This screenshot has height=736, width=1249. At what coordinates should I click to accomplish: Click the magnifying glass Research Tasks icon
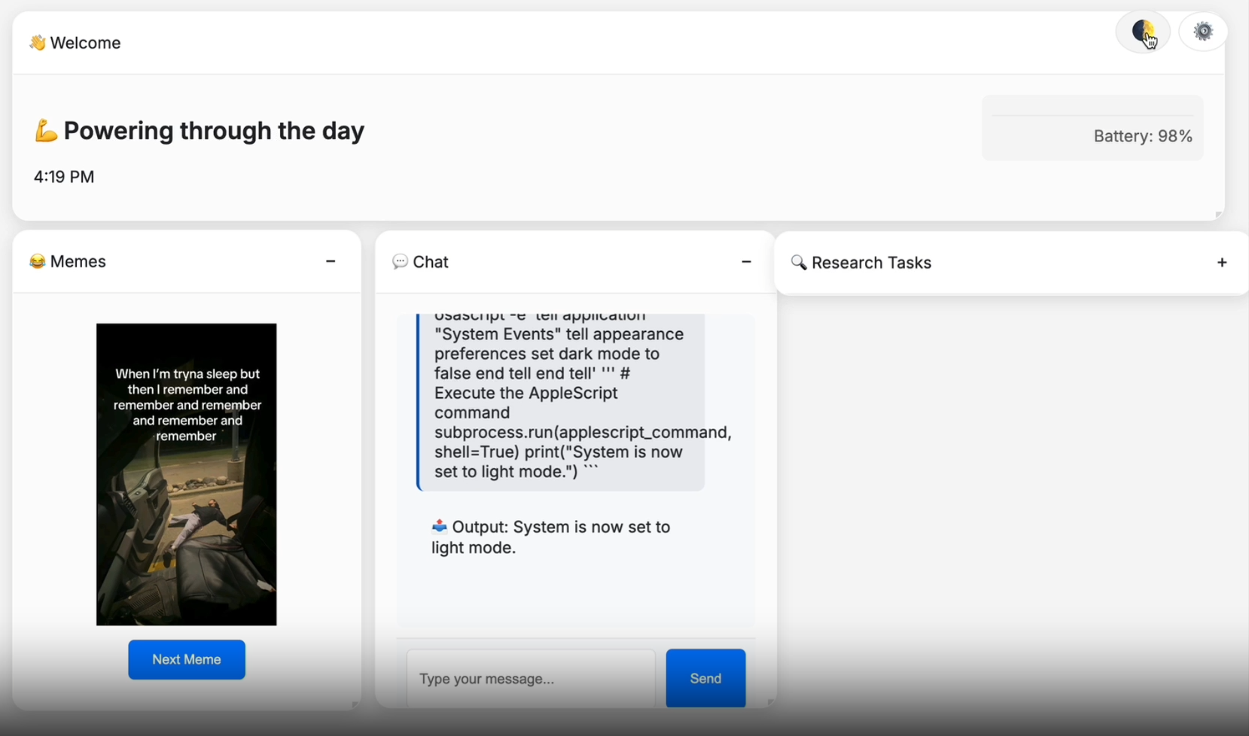(799, 263)
